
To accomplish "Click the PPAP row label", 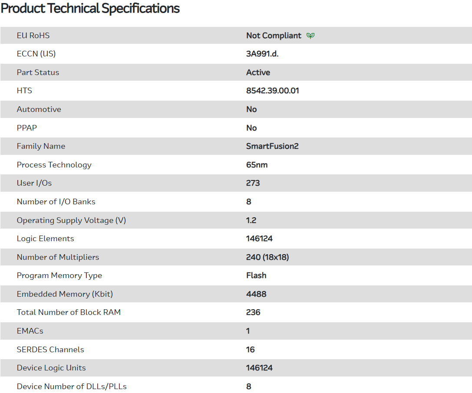I will [x=27, y=128].
